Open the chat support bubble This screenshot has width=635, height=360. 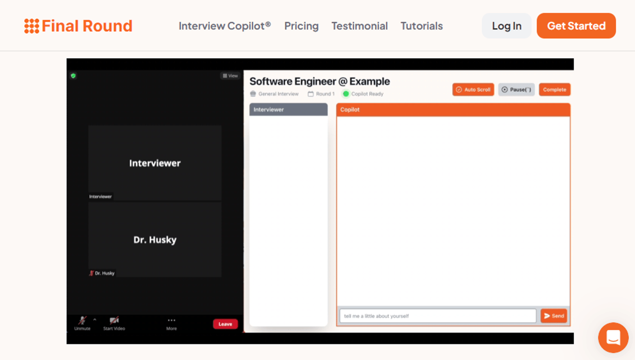(613, 337)
